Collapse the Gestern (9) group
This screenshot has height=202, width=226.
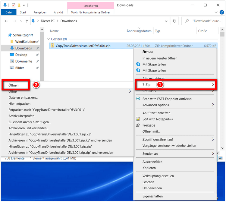point(49,39)
